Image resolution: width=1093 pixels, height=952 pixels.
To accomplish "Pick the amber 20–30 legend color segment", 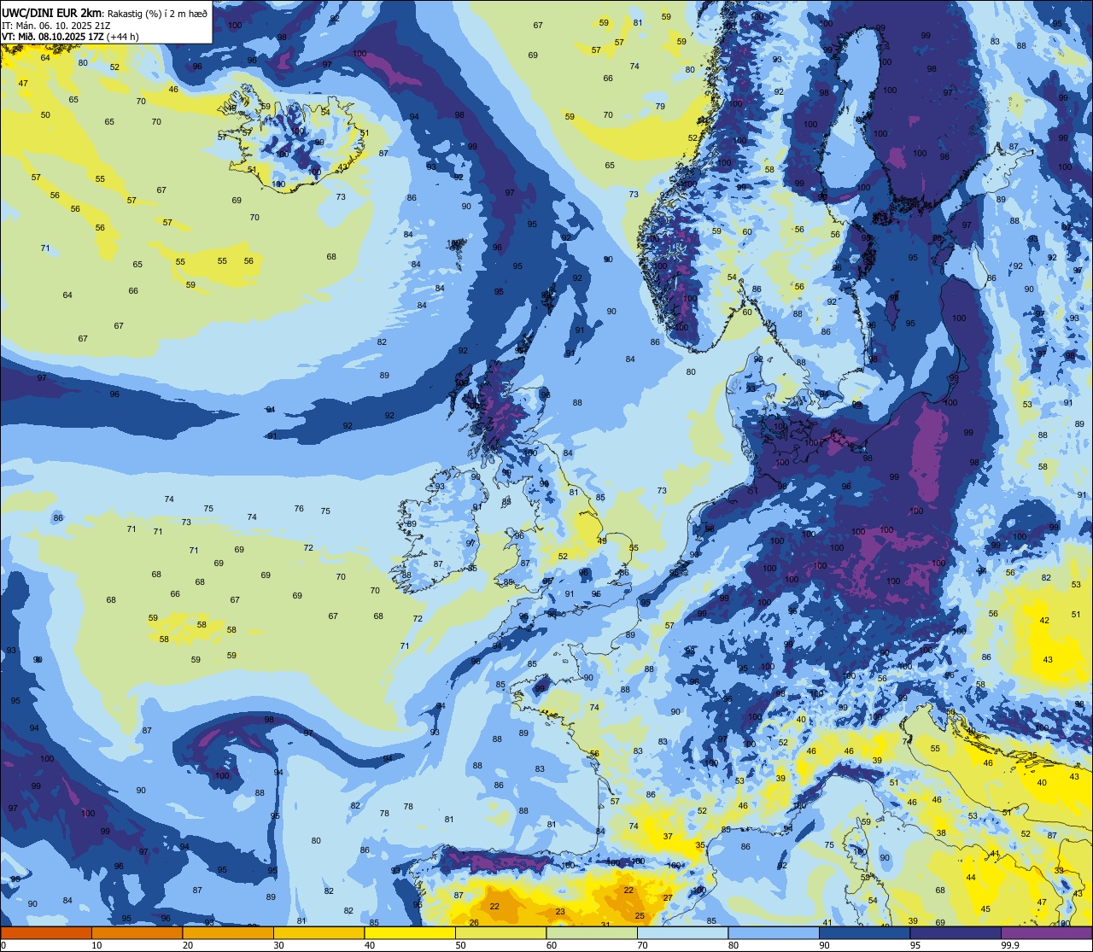I will coord(228,932).
